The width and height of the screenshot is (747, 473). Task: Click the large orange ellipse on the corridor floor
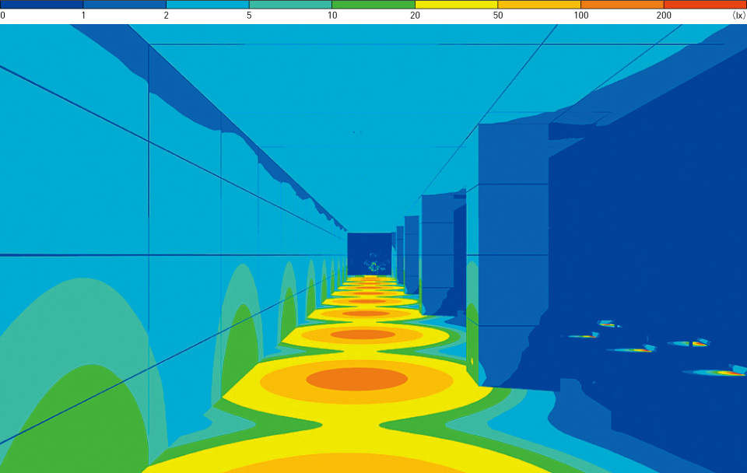pos(356,379)
